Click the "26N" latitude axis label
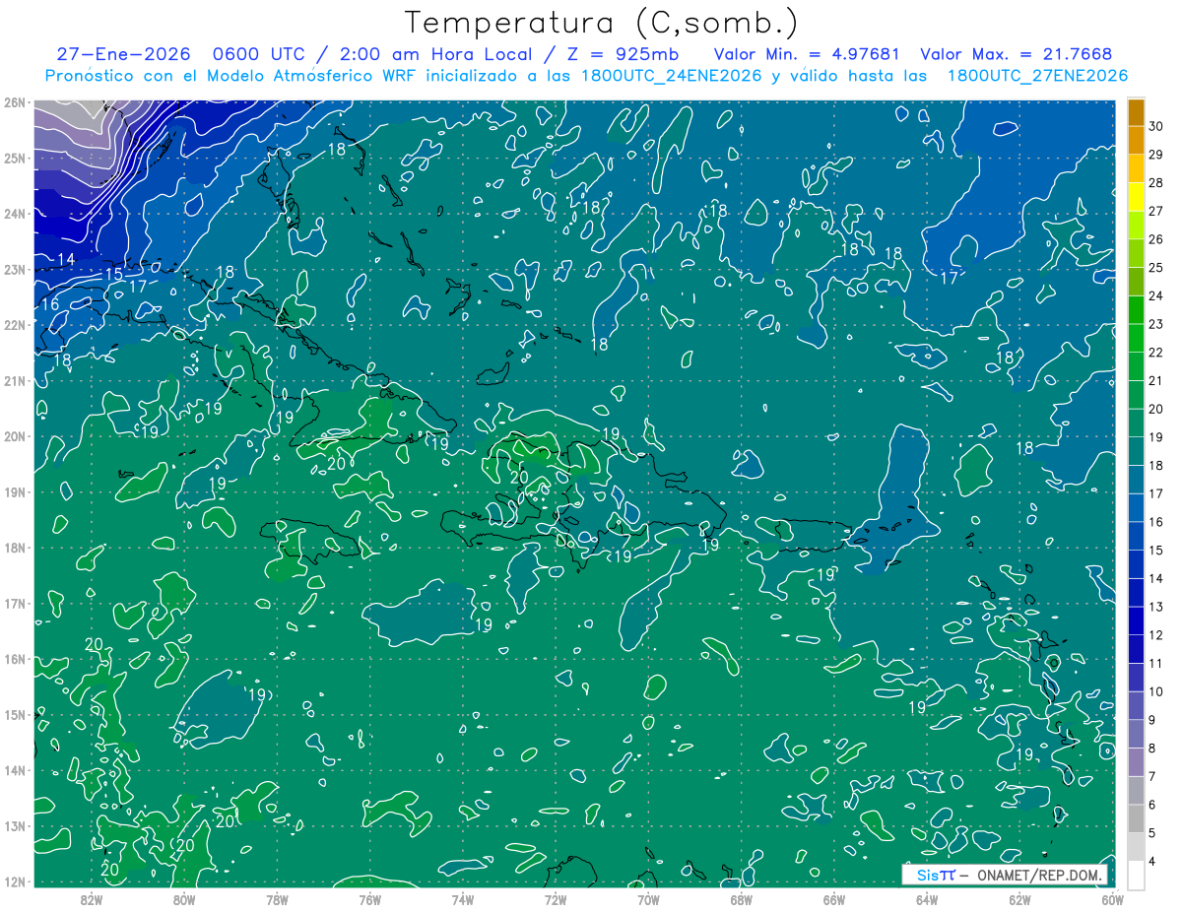The height and width of the screenshot is (913, 1182). [15, 102]
